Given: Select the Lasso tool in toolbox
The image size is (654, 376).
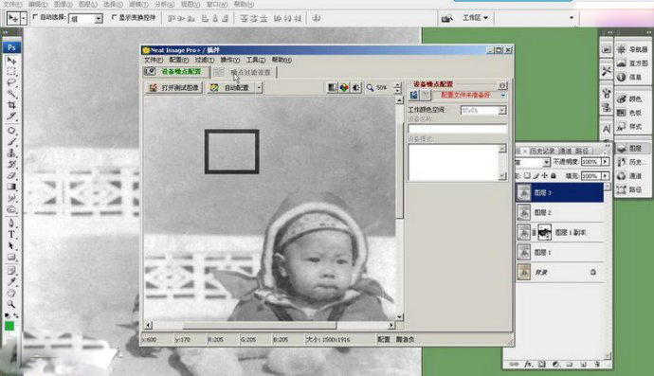Looking at the screenshot, I should tap(11, 82).
